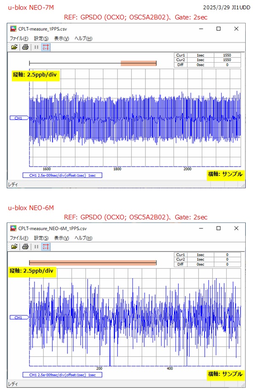Click the open file icon in NEO-6M window
The width and height of the screenshot is (255, 391).
pos(14,246)
